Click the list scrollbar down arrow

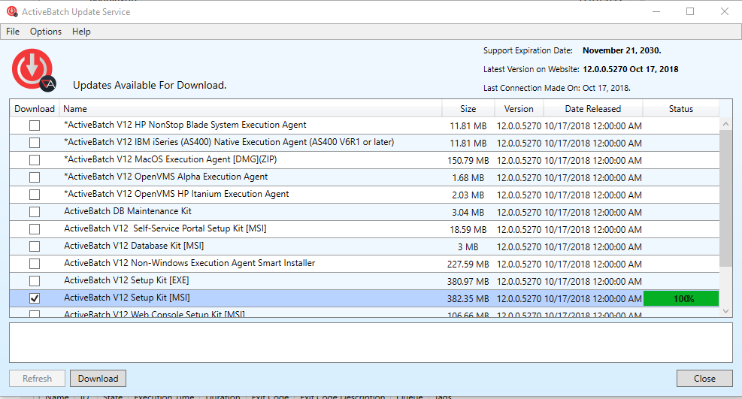(x=726, y=311)
